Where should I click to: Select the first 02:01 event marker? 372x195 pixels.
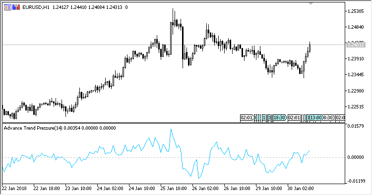(247, 118)
